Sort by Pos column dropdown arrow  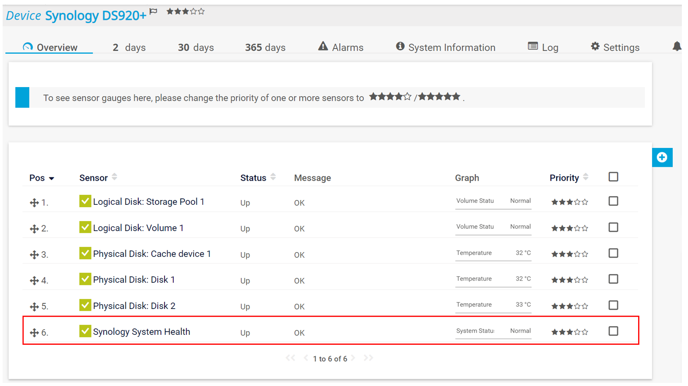point(52,179)
